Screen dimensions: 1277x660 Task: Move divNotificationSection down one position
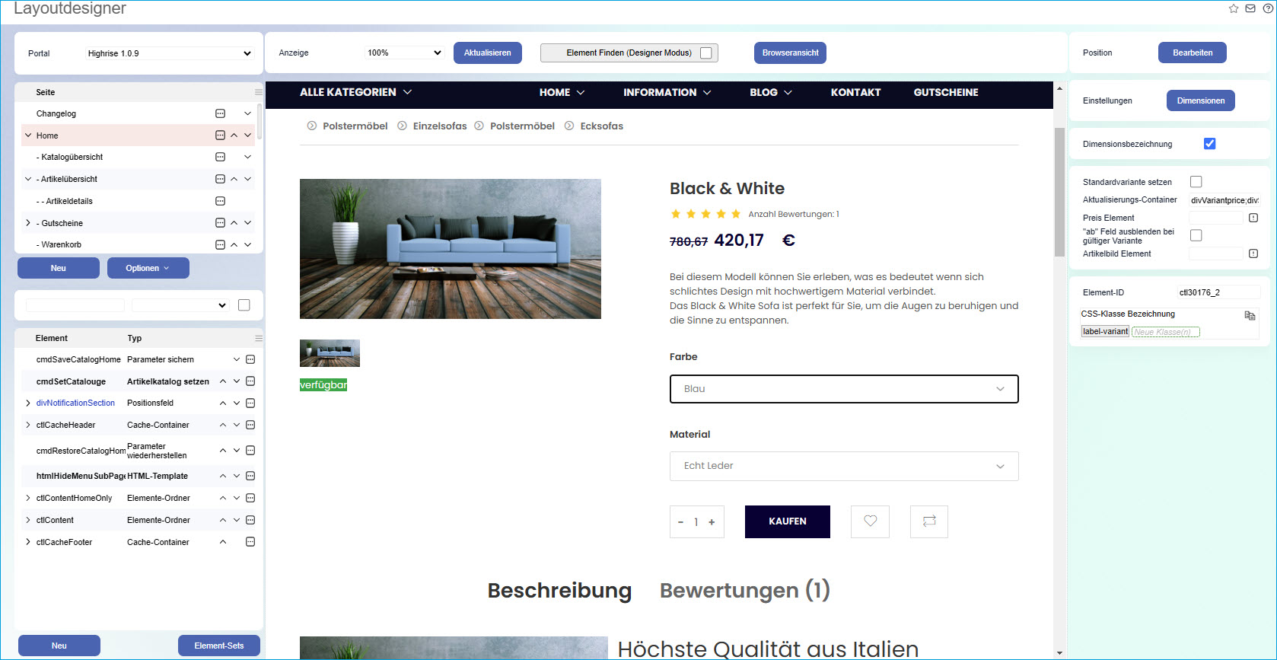(237, 403)
